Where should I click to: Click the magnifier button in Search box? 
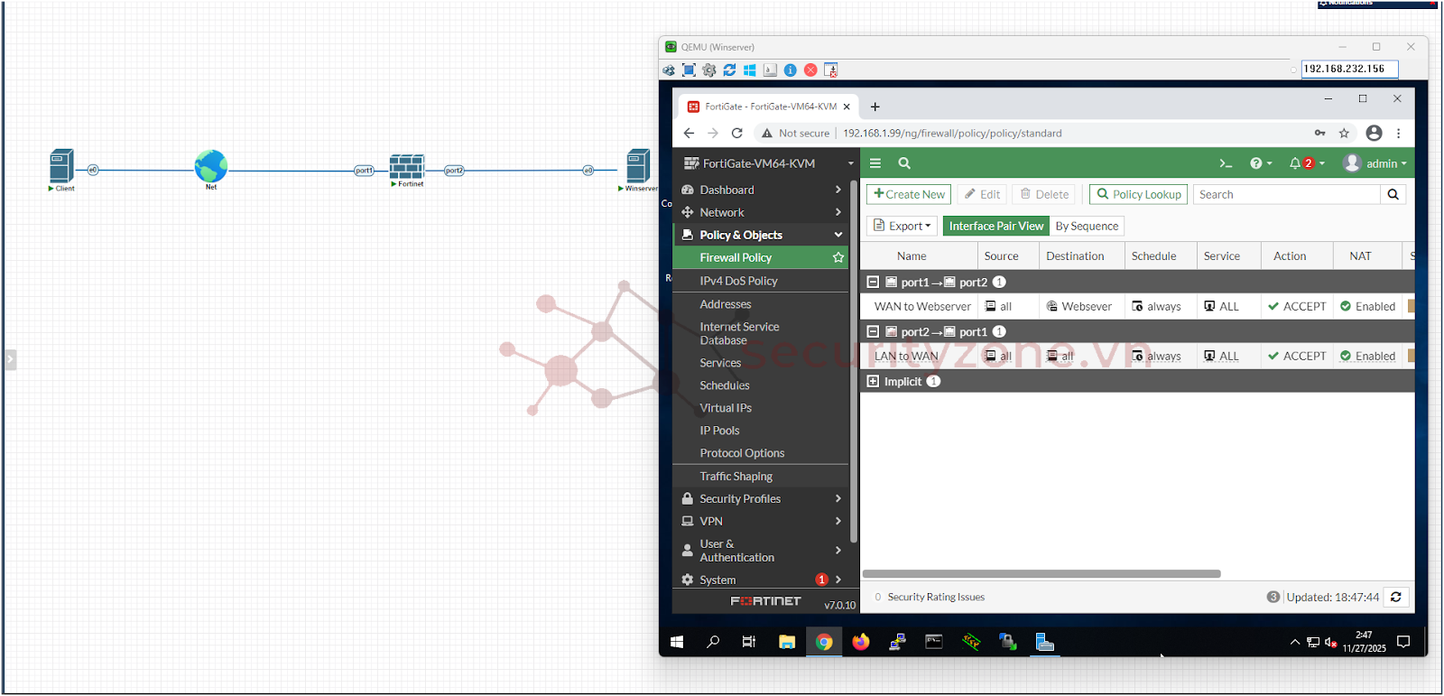1393,195
